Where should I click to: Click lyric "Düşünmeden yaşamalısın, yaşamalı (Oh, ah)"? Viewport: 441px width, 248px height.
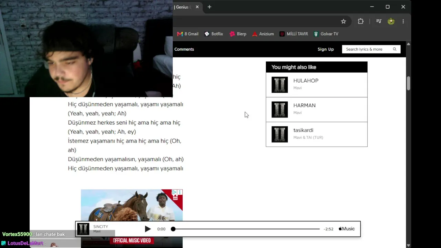coord(126,159)
